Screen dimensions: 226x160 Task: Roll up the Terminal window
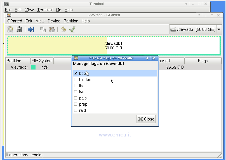tap(186, 4)
